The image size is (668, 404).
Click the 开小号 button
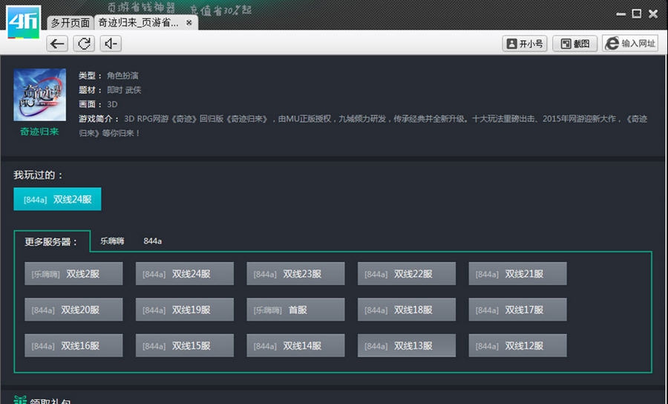[525, 44]
